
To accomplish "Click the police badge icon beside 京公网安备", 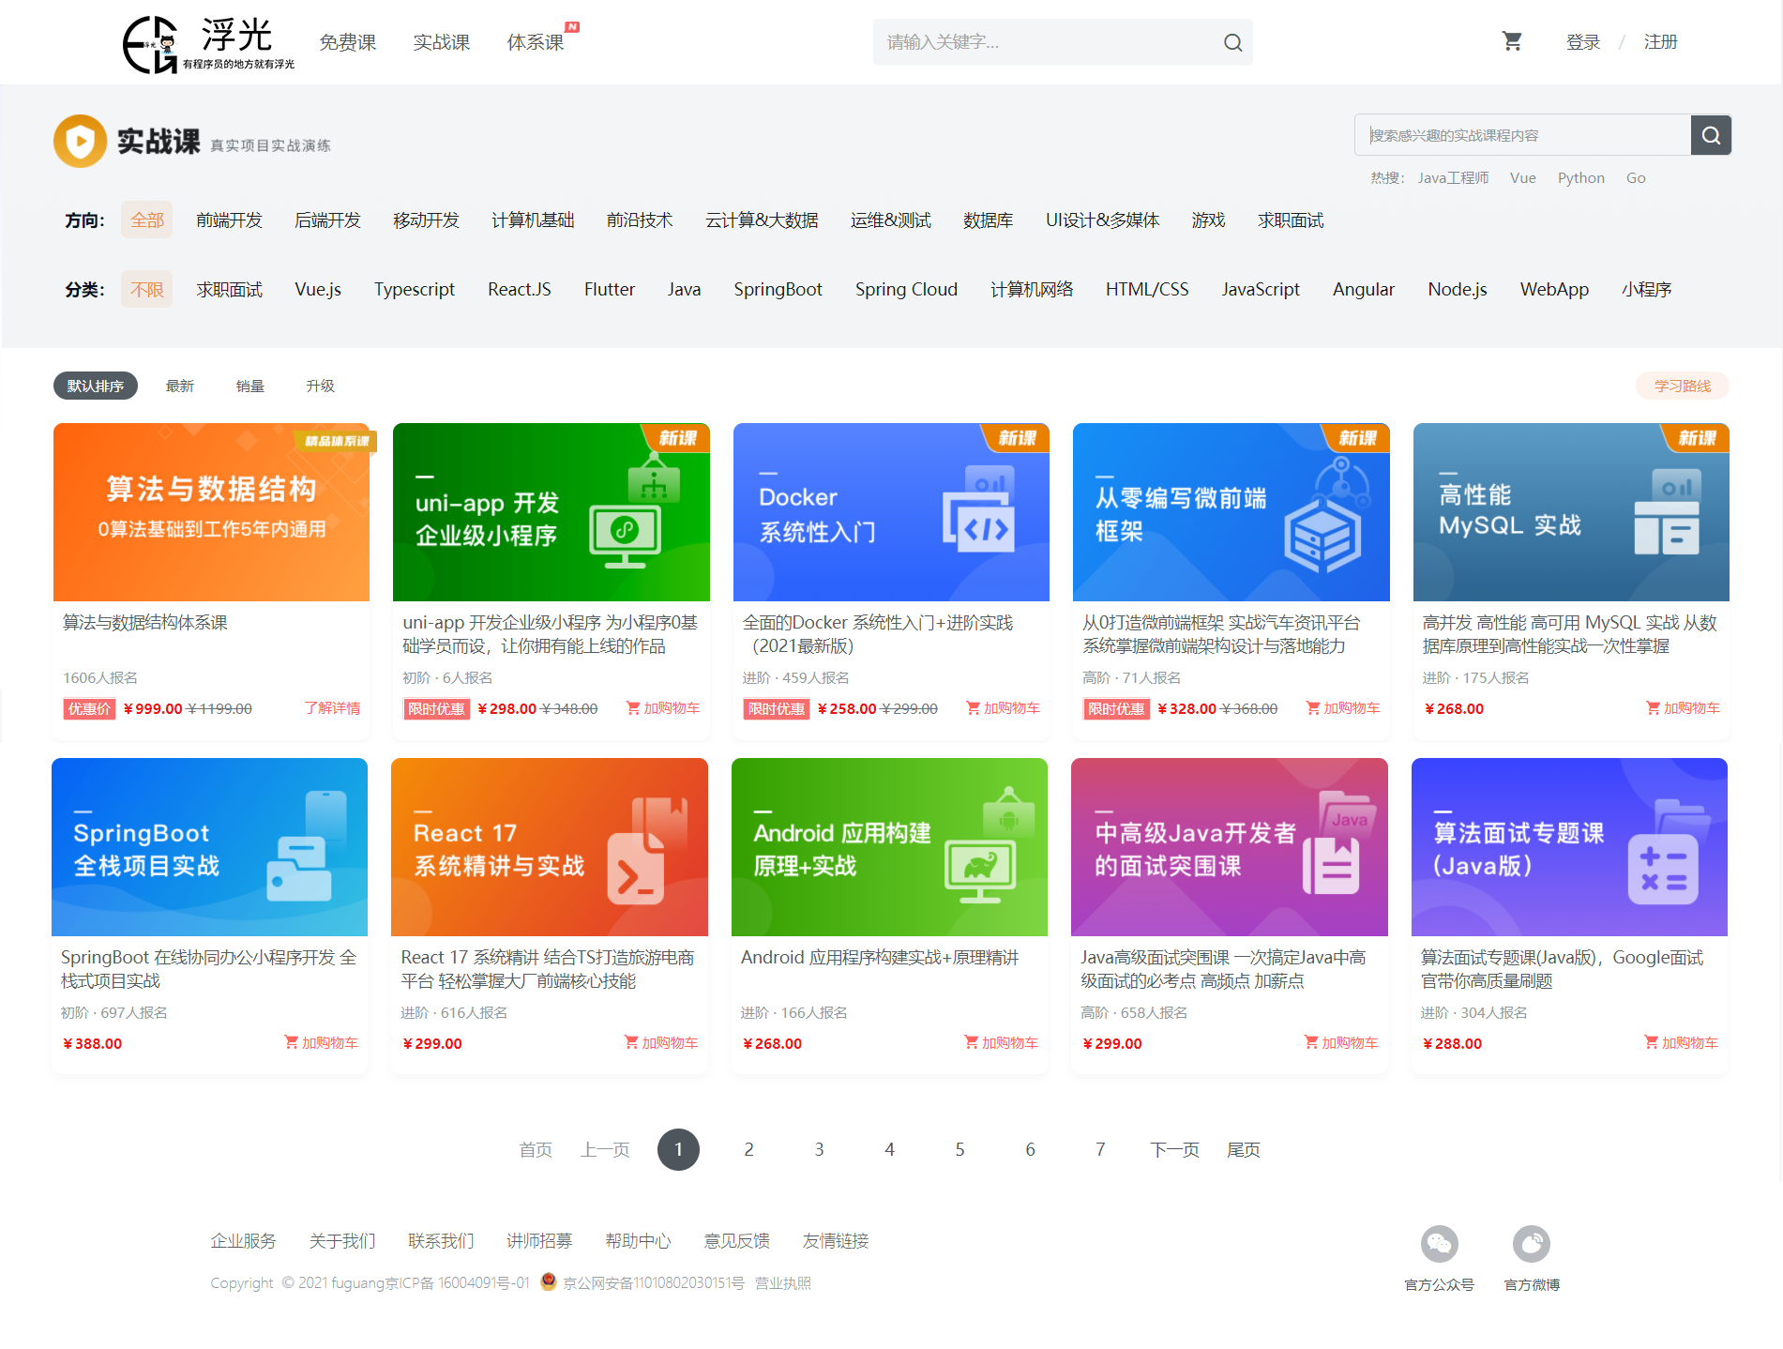I will [x=549, y=1281].
